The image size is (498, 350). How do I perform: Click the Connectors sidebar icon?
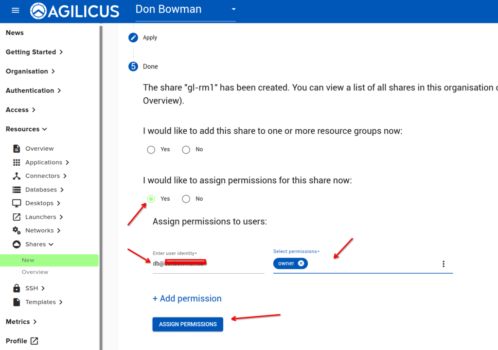(17, 176)
